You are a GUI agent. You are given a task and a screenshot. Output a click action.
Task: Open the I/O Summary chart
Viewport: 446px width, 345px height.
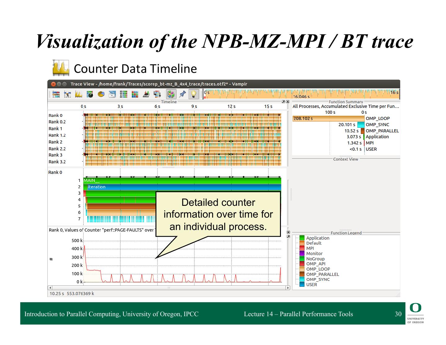pyautogui.click(x=146, y=94)
